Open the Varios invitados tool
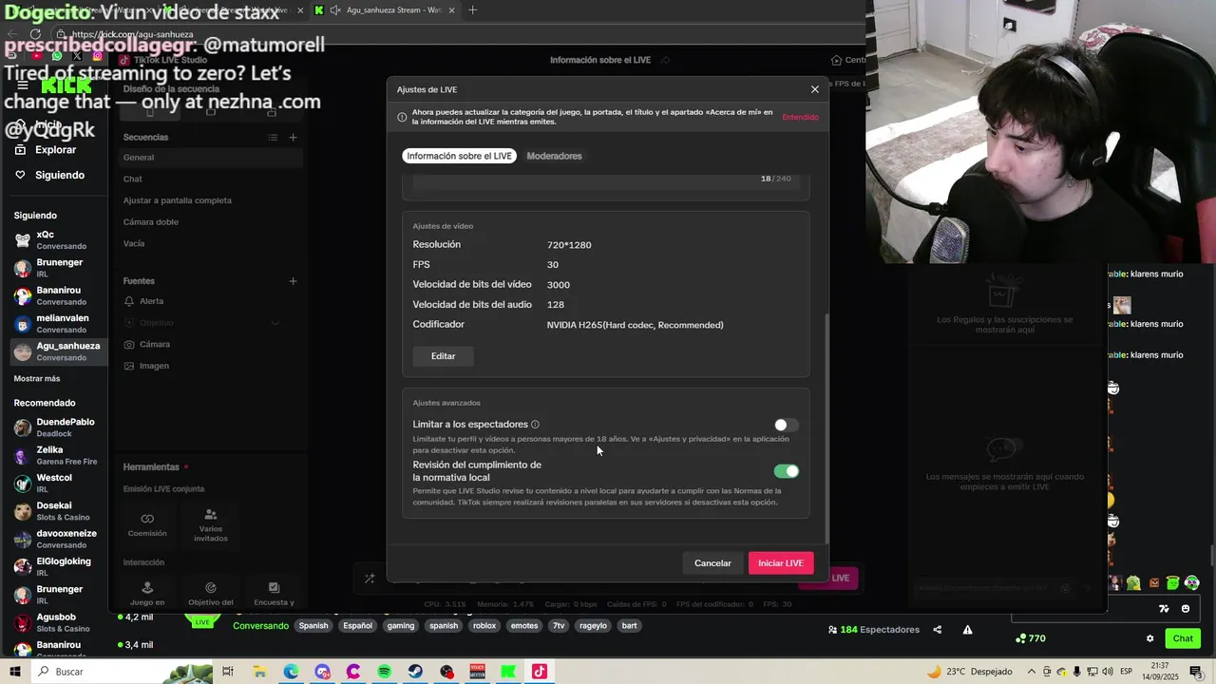The width and height of the screenshot is (1216, 684). 211,524
